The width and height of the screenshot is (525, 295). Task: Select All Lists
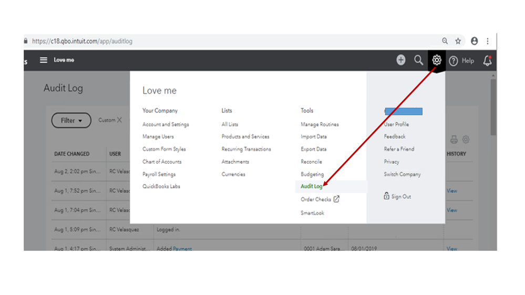[x=230, y=124]
